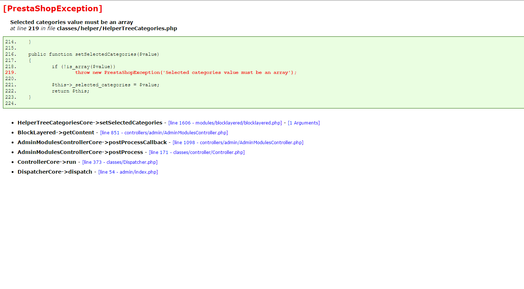The image size is (524, 289).
Task: Open the line 171 Controller.php link
Action: tap(197, 153)
